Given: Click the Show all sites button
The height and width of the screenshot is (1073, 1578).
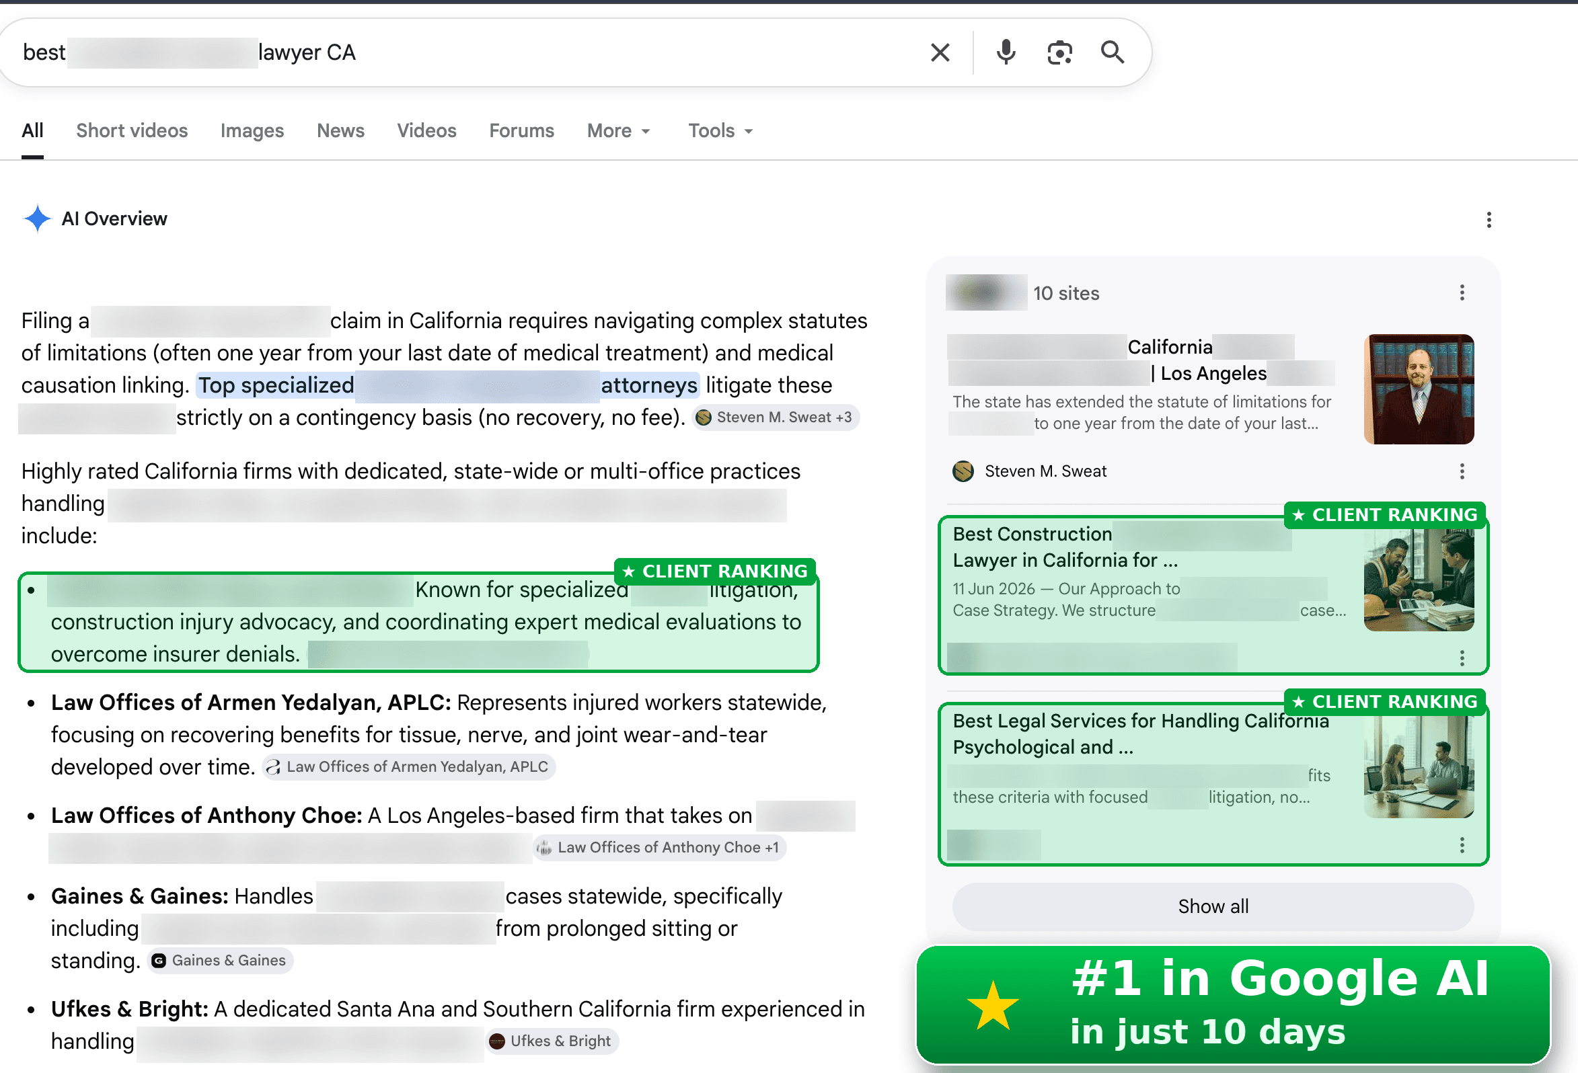Looking at the screenshot, I should point(1213,906).
